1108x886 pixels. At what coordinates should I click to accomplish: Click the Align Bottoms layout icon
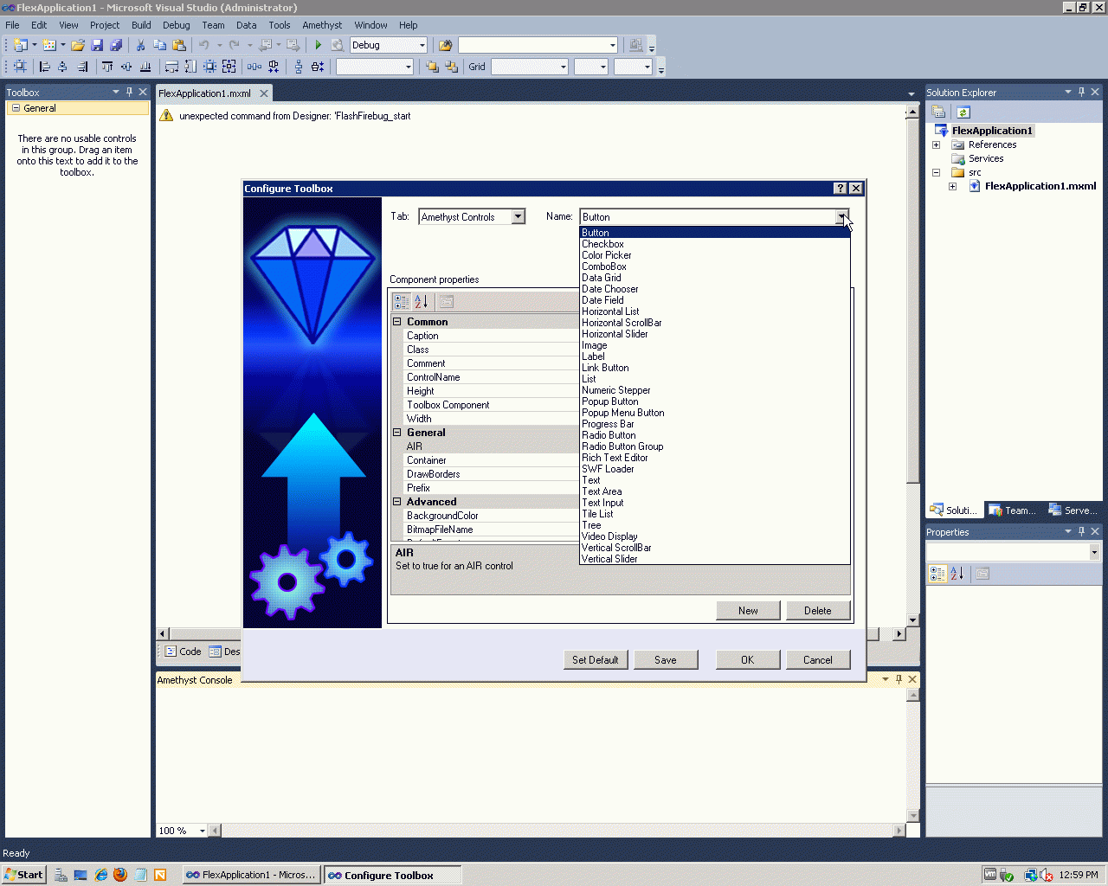[x=145, y=67]
